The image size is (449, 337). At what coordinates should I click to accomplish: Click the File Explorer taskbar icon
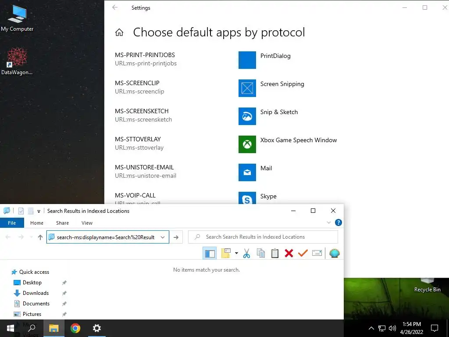point(53,328)
